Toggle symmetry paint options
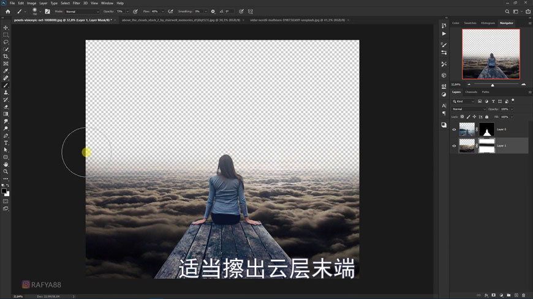 point(251,12)
